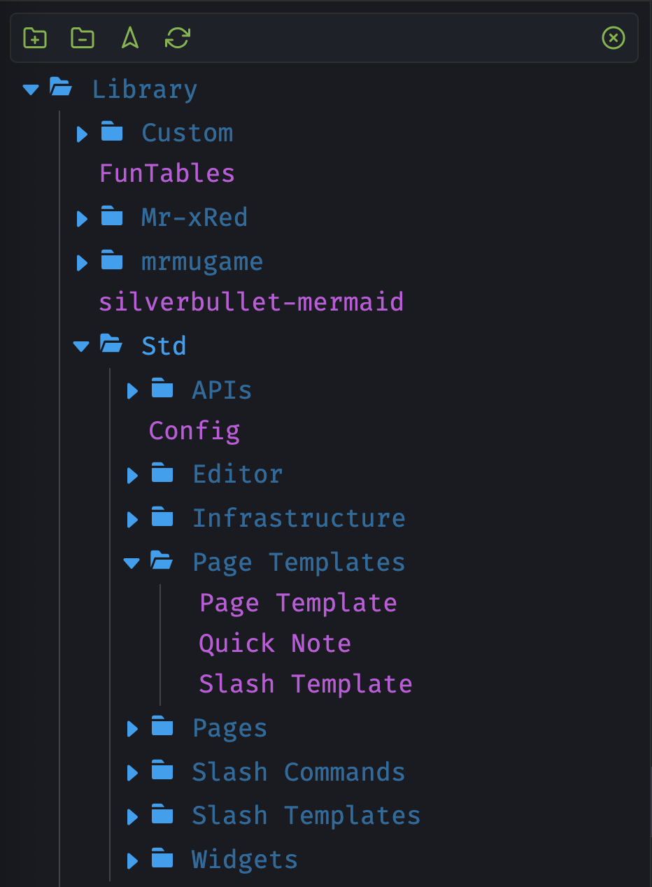The width and height of the screenshot is (652, 887).
Task: Click the Editor folder icon
Action: (x=162, y=474)
